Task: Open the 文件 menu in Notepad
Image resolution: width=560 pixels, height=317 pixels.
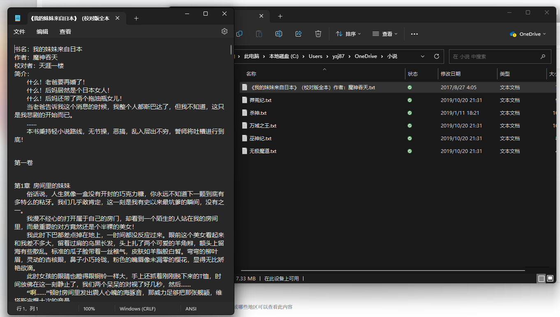Action: (19, 32)
